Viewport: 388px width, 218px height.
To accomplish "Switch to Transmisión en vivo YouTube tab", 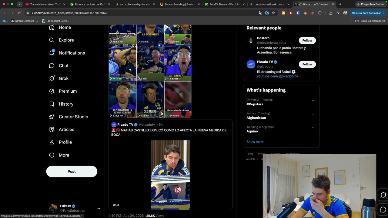I will point(45,4).
